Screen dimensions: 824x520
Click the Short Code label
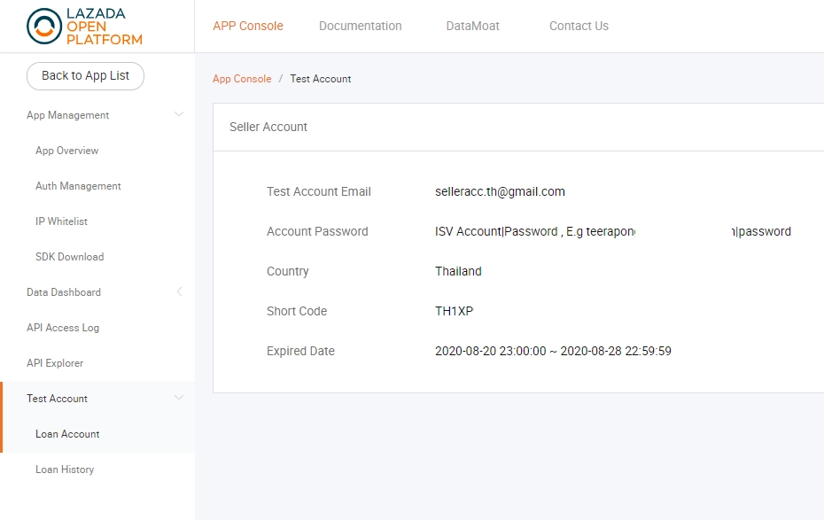pos(297,311)
